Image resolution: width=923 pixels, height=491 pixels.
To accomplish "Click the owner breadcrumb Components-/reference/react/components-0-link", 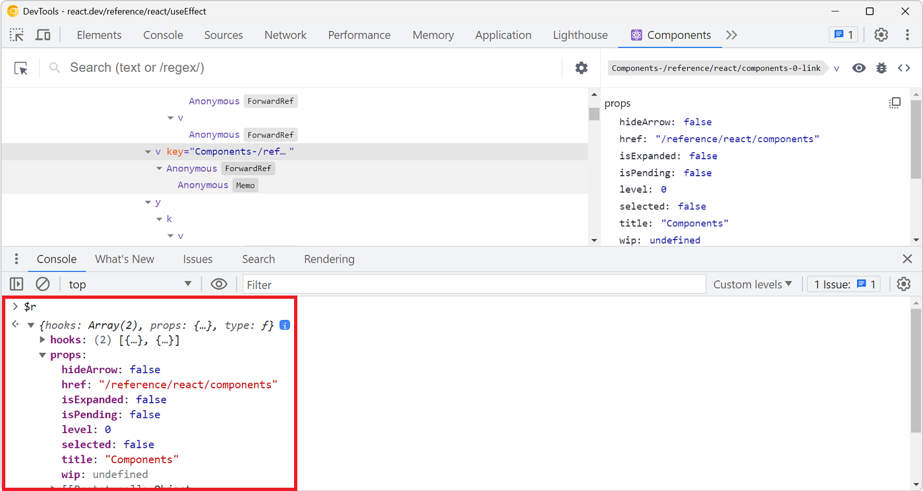I will [717, 68].
